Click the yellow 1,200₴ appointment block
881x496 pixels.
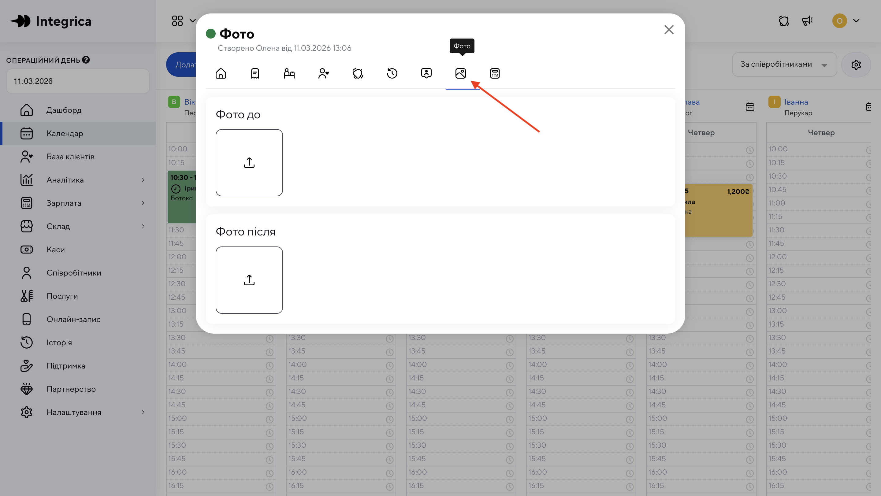click(x=718, y=210)
